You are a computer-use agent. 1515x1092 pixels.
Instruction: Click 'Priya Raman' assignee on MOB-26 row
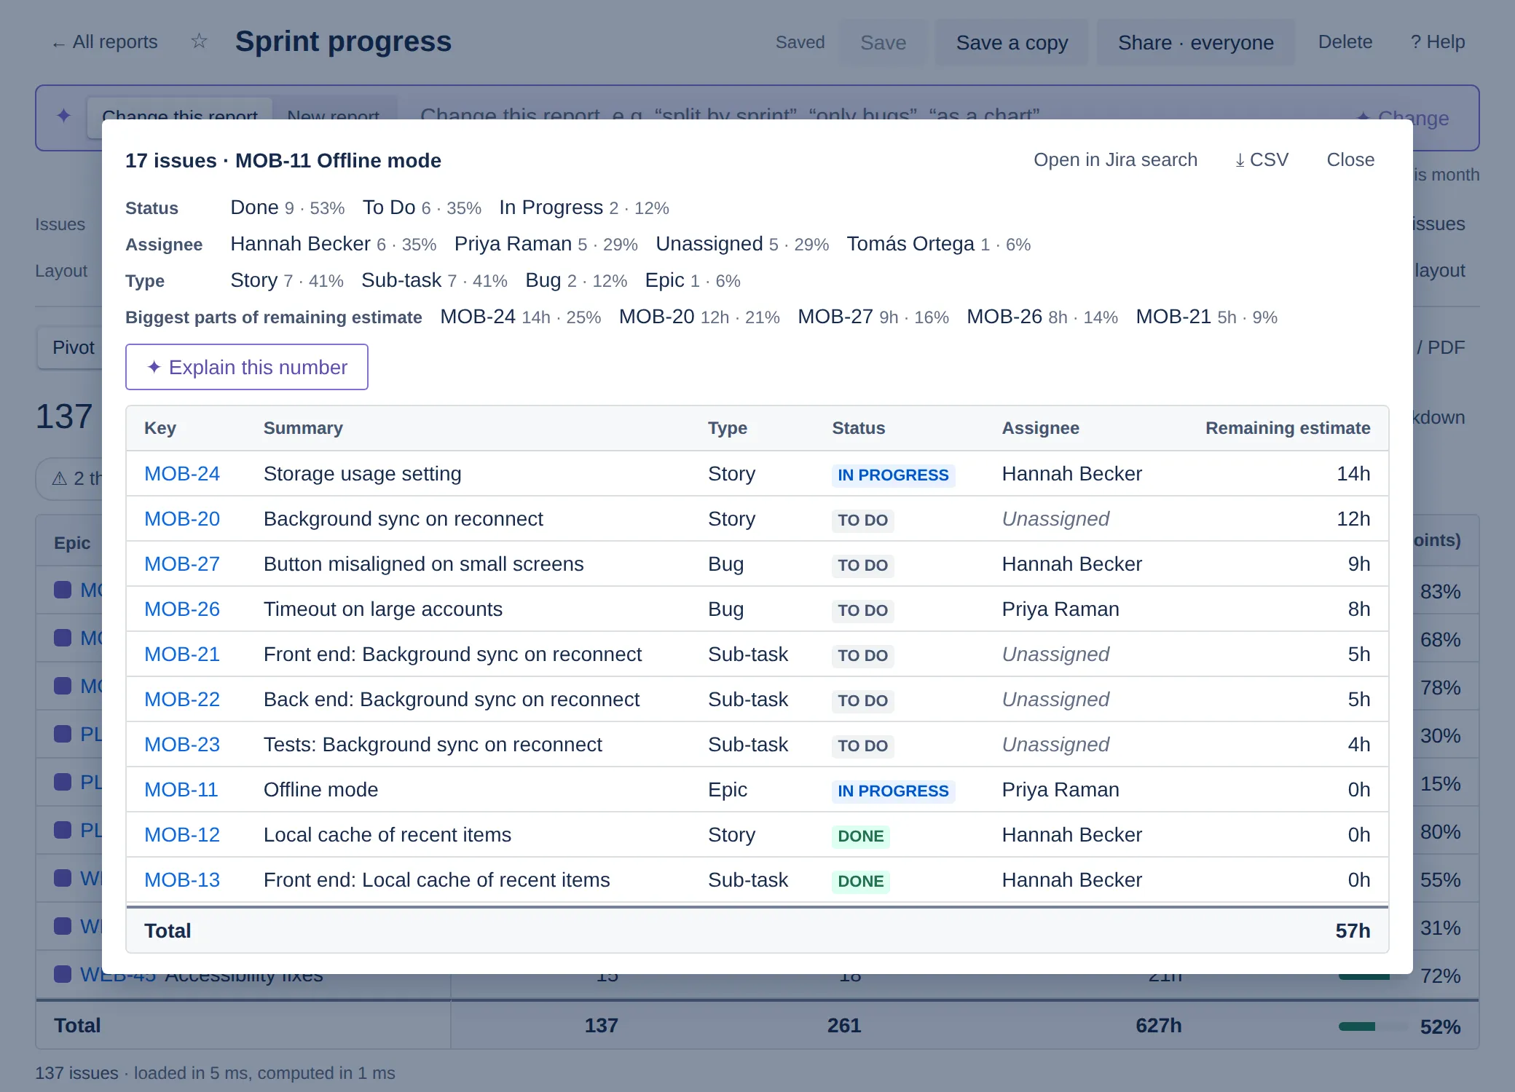(1060, 609)
